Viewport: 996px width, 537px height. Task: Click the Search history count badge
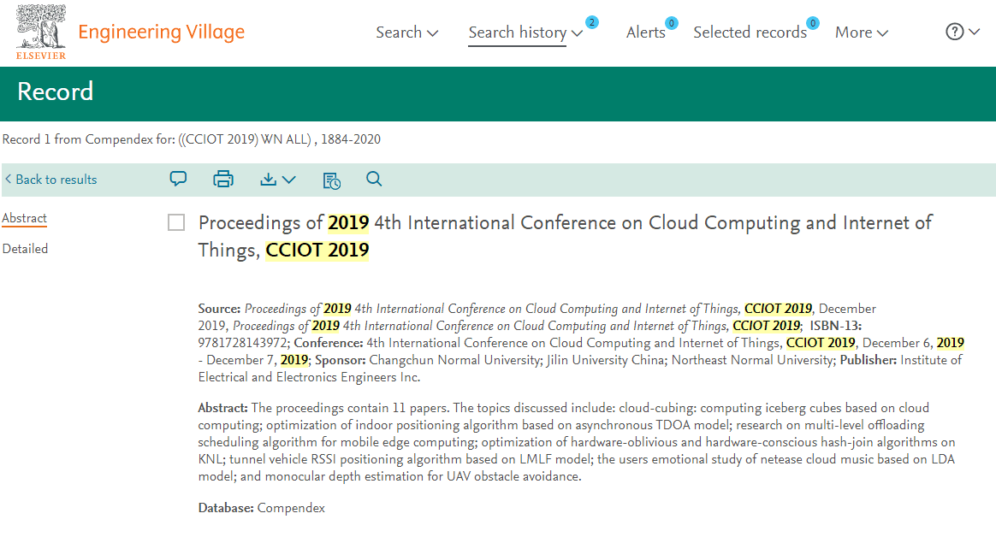(x=592, y=22)
